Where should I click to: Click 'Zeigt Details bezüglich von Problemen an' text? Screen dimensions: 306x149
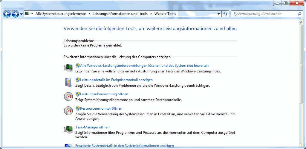pos(143,86)
